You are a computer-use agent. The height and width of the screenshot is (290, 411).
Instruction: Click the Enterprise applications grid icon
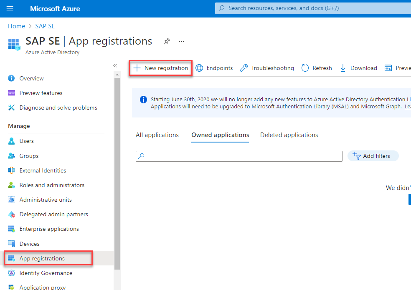click(x=11, y=229)
